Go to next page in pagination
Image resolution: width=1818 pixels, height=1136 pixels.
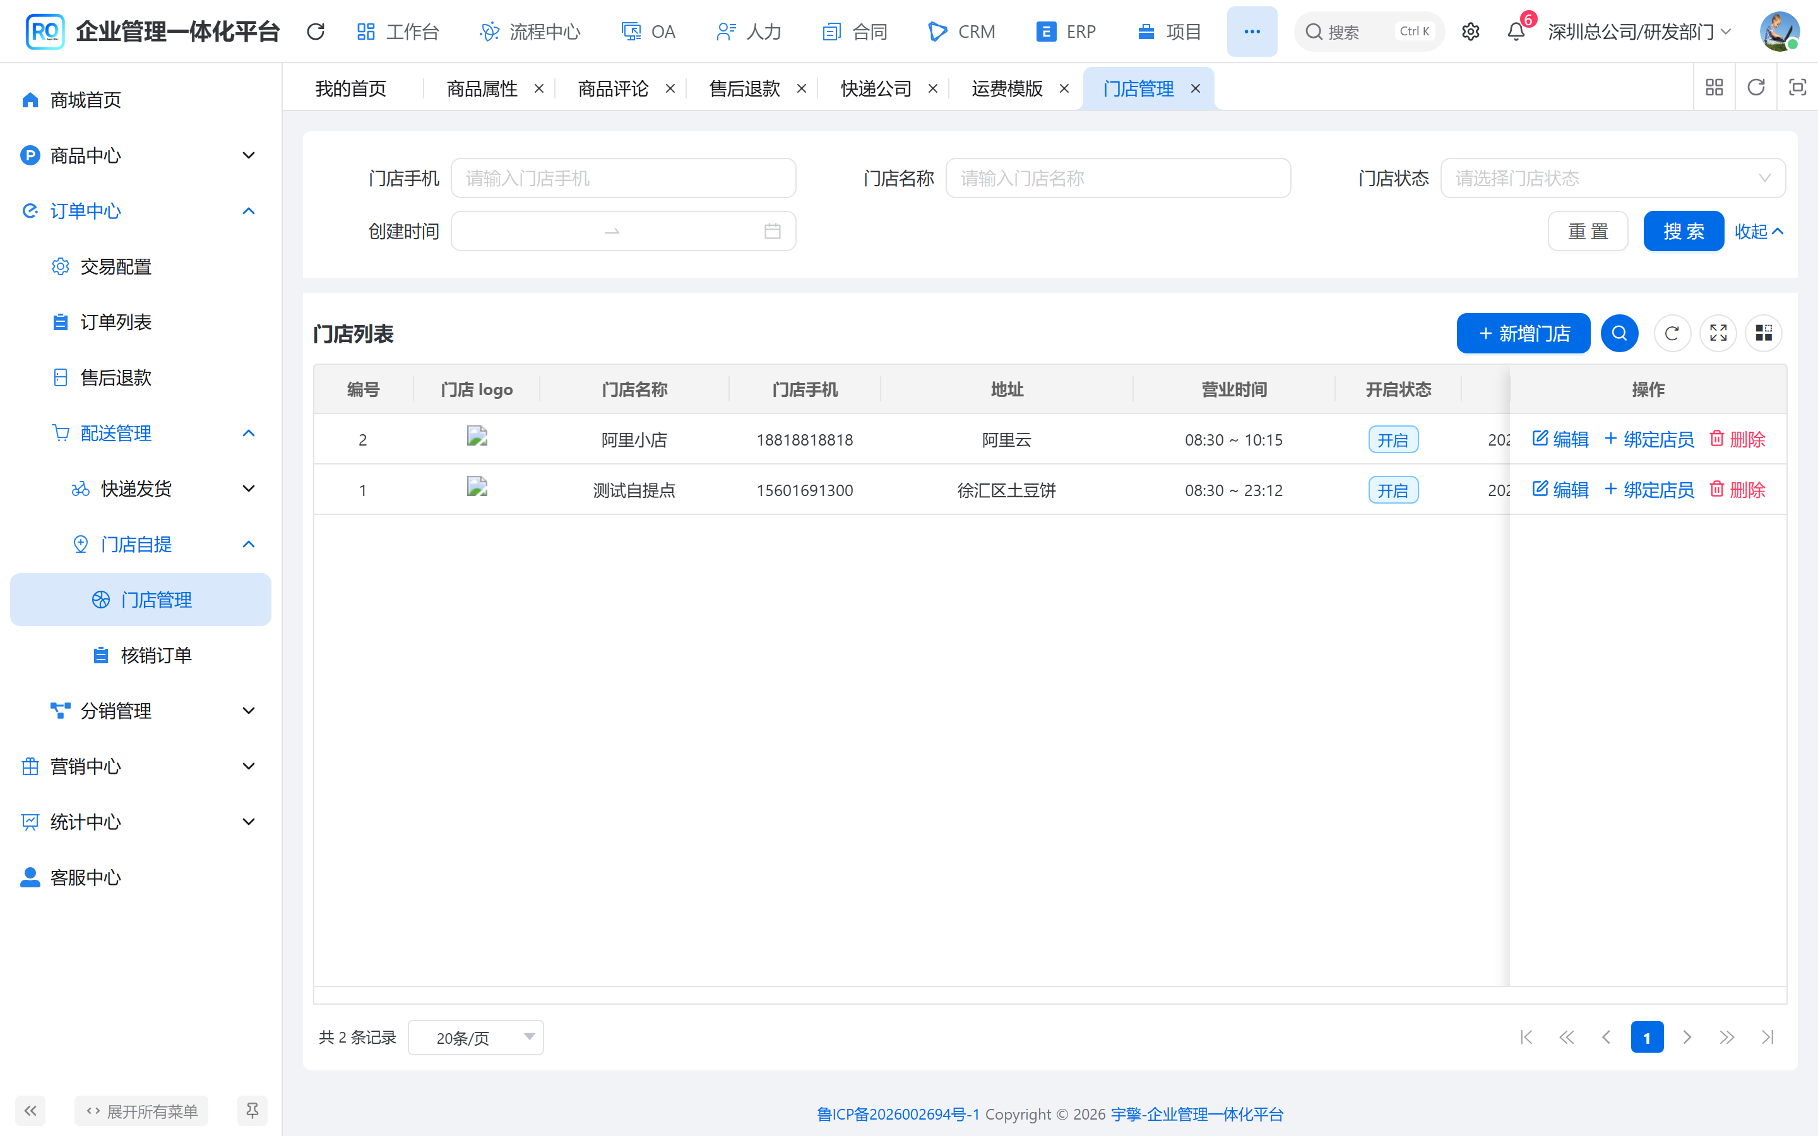click(1687, 1037)
